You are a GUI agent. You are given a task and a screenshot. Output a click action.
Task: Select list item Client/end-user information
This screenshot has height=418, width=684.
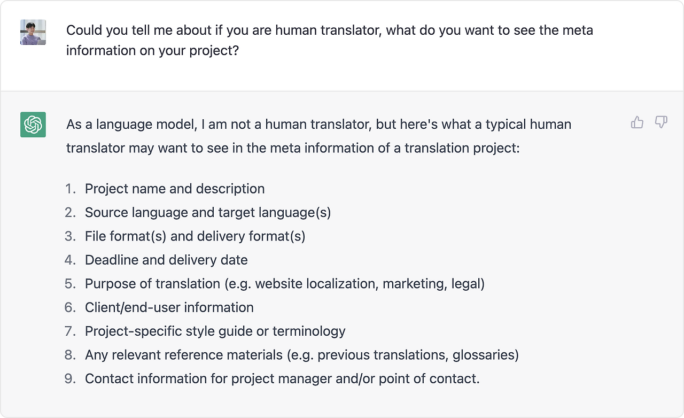click(x=169, y=307)
